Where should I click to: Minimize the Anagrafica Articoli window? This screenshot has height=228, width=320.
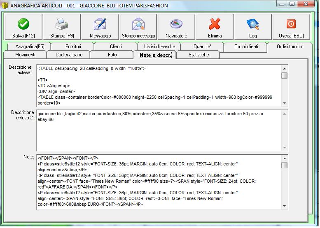[282, 4]
